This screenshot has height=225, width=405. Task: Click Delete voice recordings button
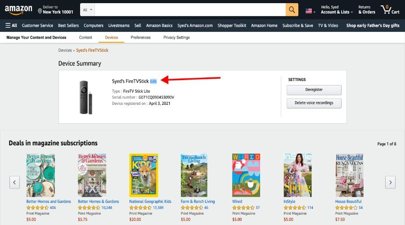click(x=314, y=103)
